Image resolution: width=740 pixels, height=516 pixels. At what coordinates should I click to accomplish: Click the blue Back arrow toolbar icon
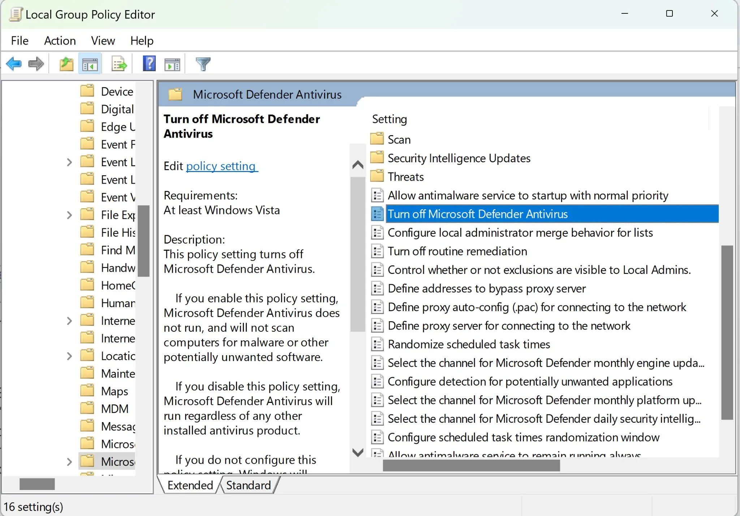(14, 64)
